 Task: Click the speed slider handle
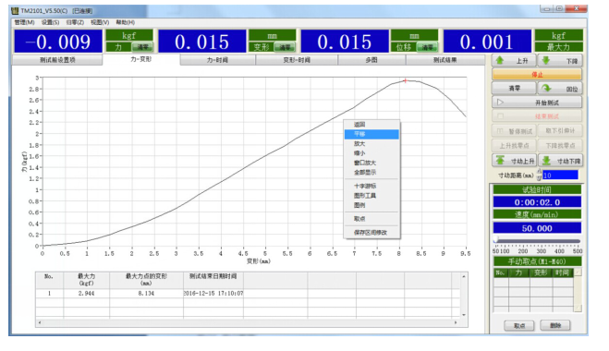click(496, 239)
